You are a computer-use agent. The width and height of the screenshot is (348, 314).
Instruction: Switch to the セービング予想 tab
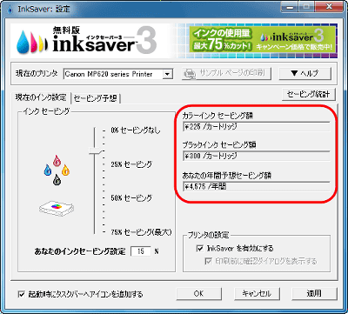[96, 98]
